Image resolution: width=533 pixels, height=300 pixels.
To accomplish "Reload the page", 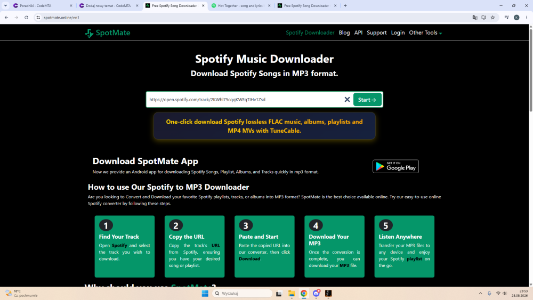I will point(26,18).
